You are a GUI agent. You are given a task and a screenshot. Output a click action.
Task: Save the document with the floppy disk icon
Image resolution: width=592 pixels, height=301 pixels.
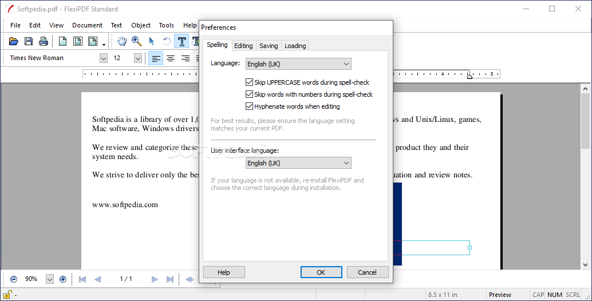28,41
